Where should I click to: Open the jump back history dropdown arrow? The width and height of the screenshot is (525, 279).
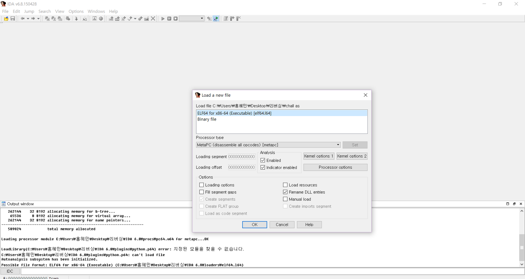pos(28,18)
